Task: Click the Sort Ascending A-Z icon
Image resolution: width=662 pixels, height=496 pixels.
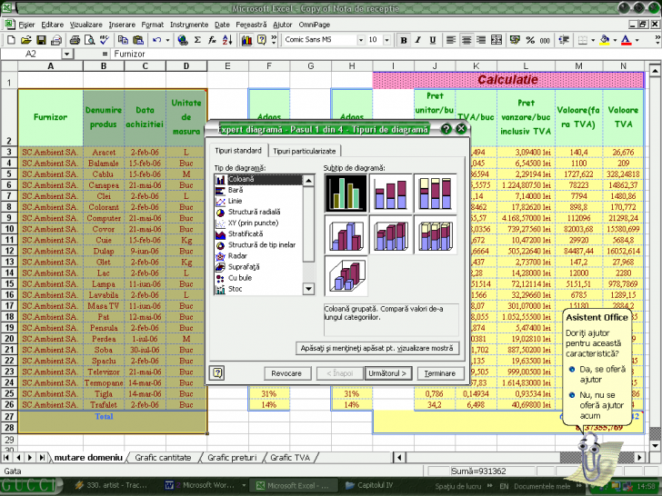Action: [x=227, y=40]
